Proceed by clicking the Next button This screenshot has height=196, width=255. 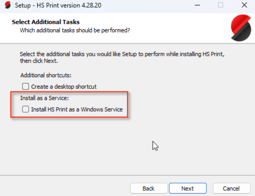click(x=188, y=188)
